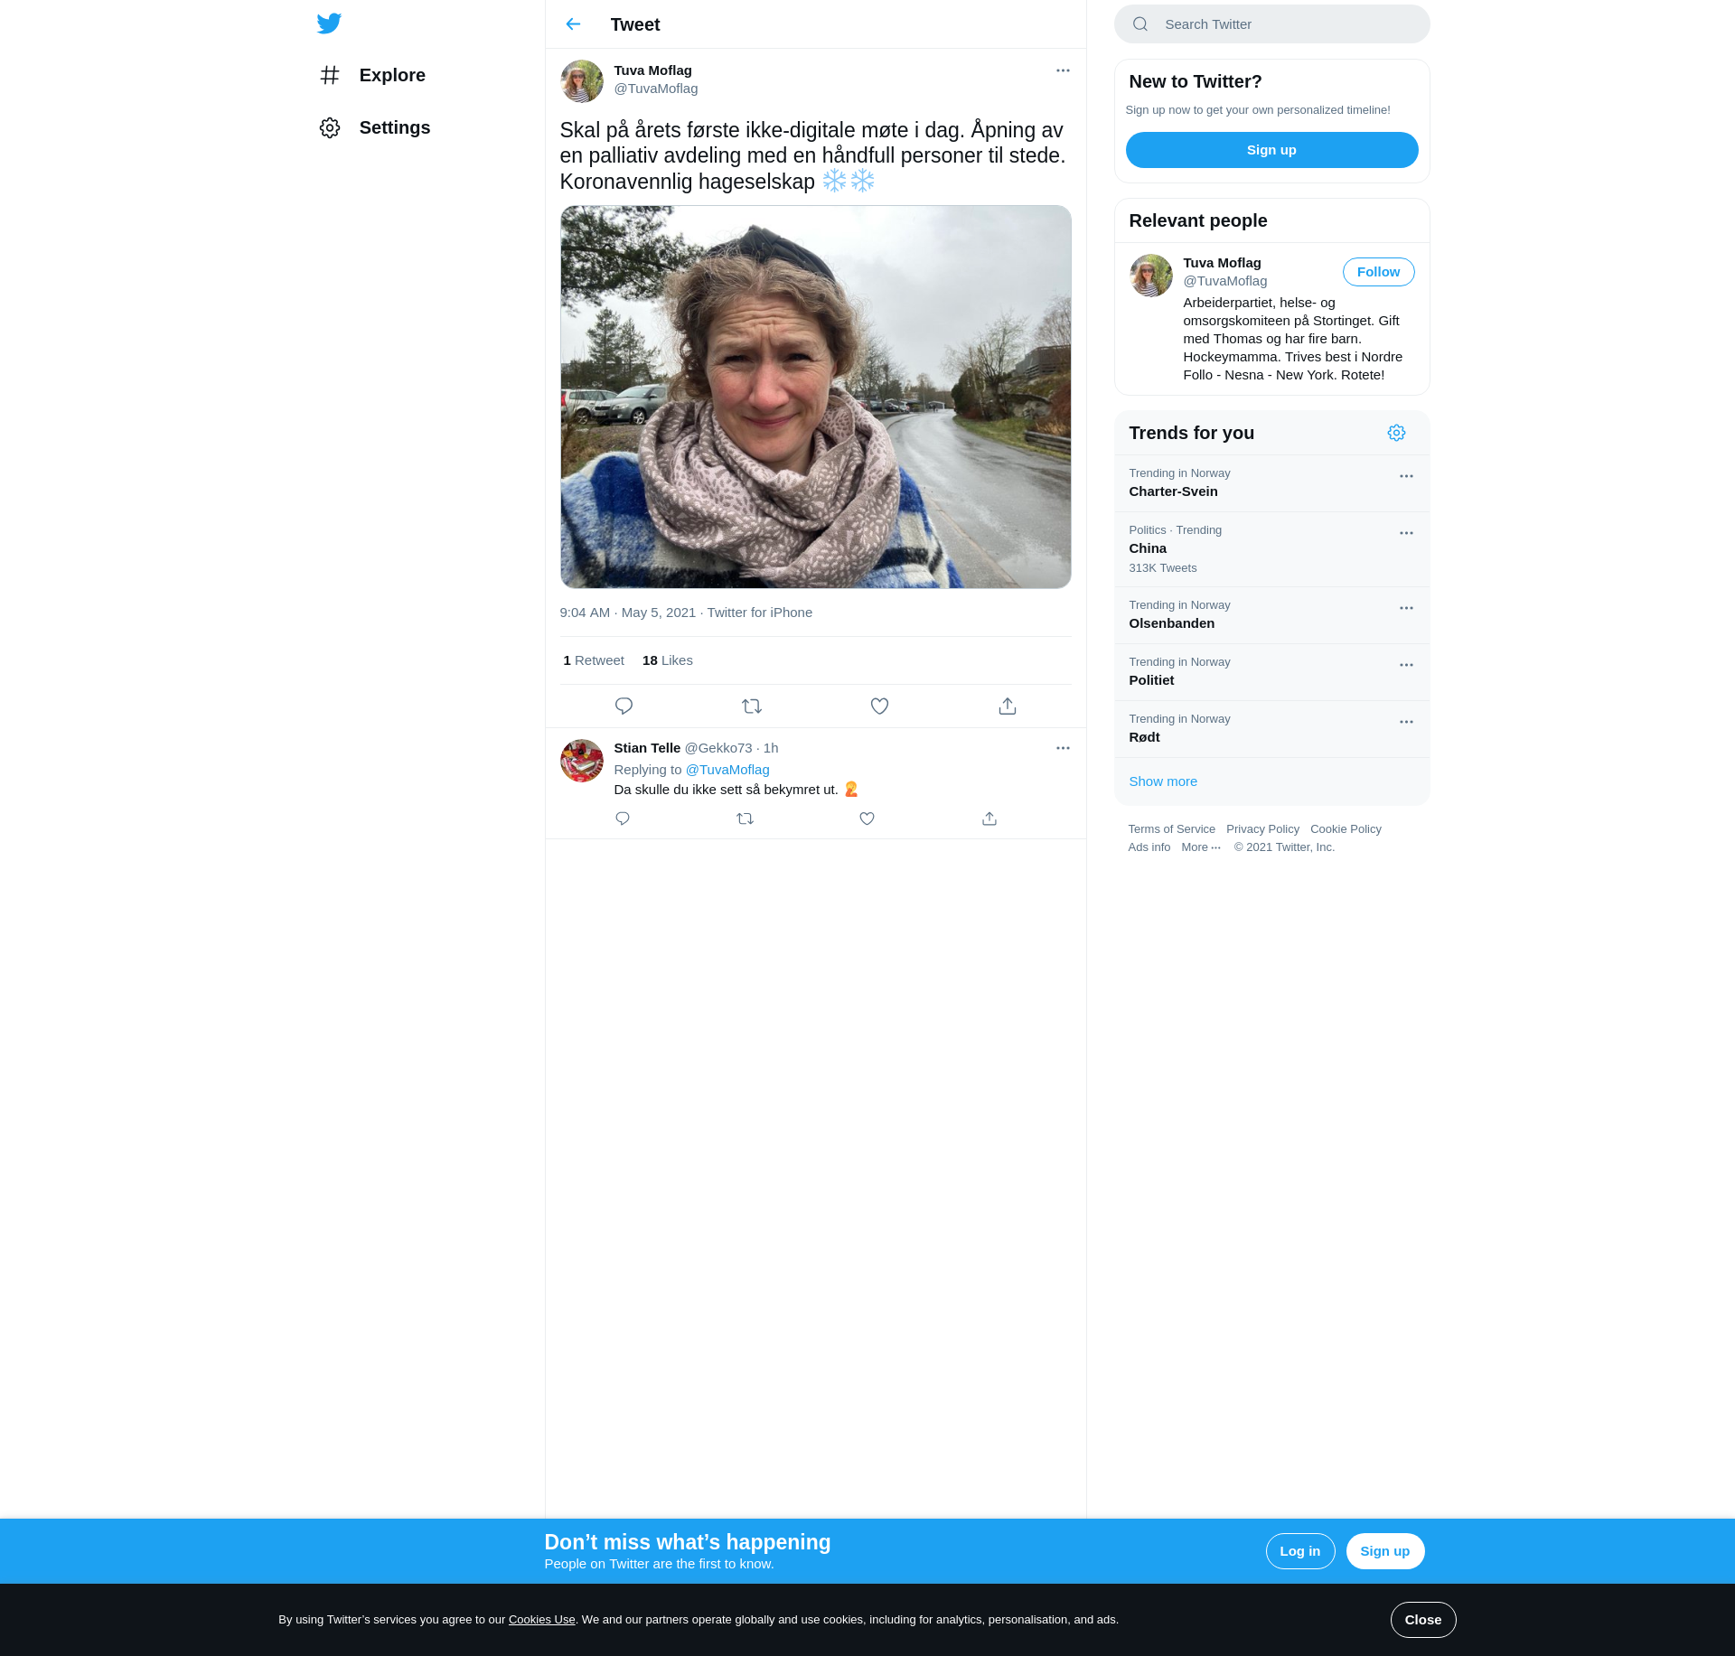Open Settings from the sidebar
The image size is (1735, 1656).
point(375,127)
